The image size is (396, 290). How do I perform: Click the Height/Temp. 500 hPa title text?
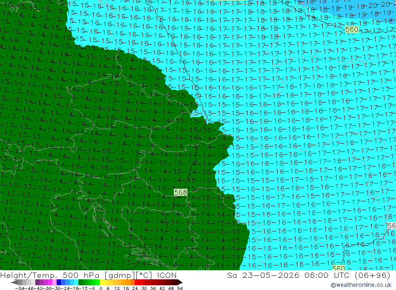(x=51, y=275)
